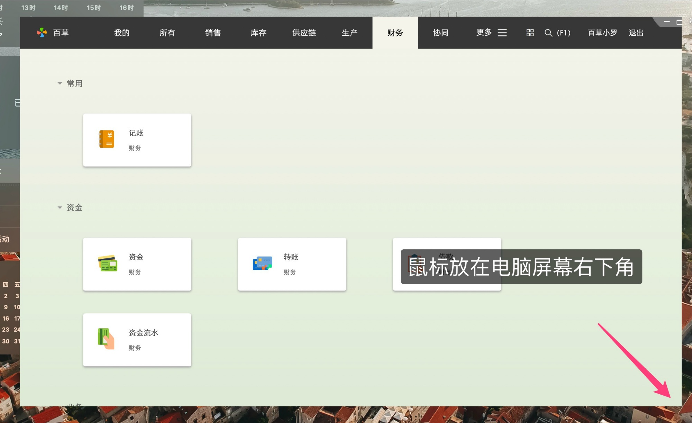The image size is (692, 423).
Task: Click the 资金 card title text
Action: [x=136, y=257]
